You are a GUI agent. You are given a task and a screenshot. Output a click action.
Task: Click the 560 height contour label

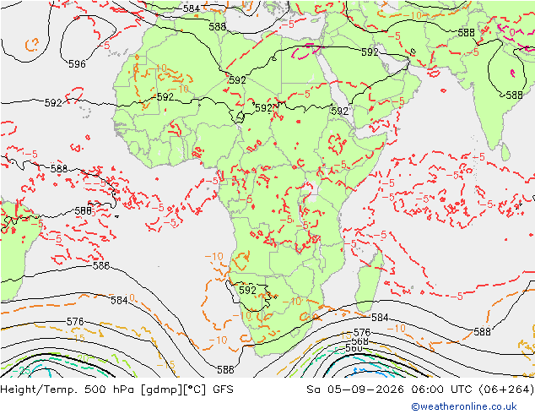pyautogui.click(x=354, y=348)
